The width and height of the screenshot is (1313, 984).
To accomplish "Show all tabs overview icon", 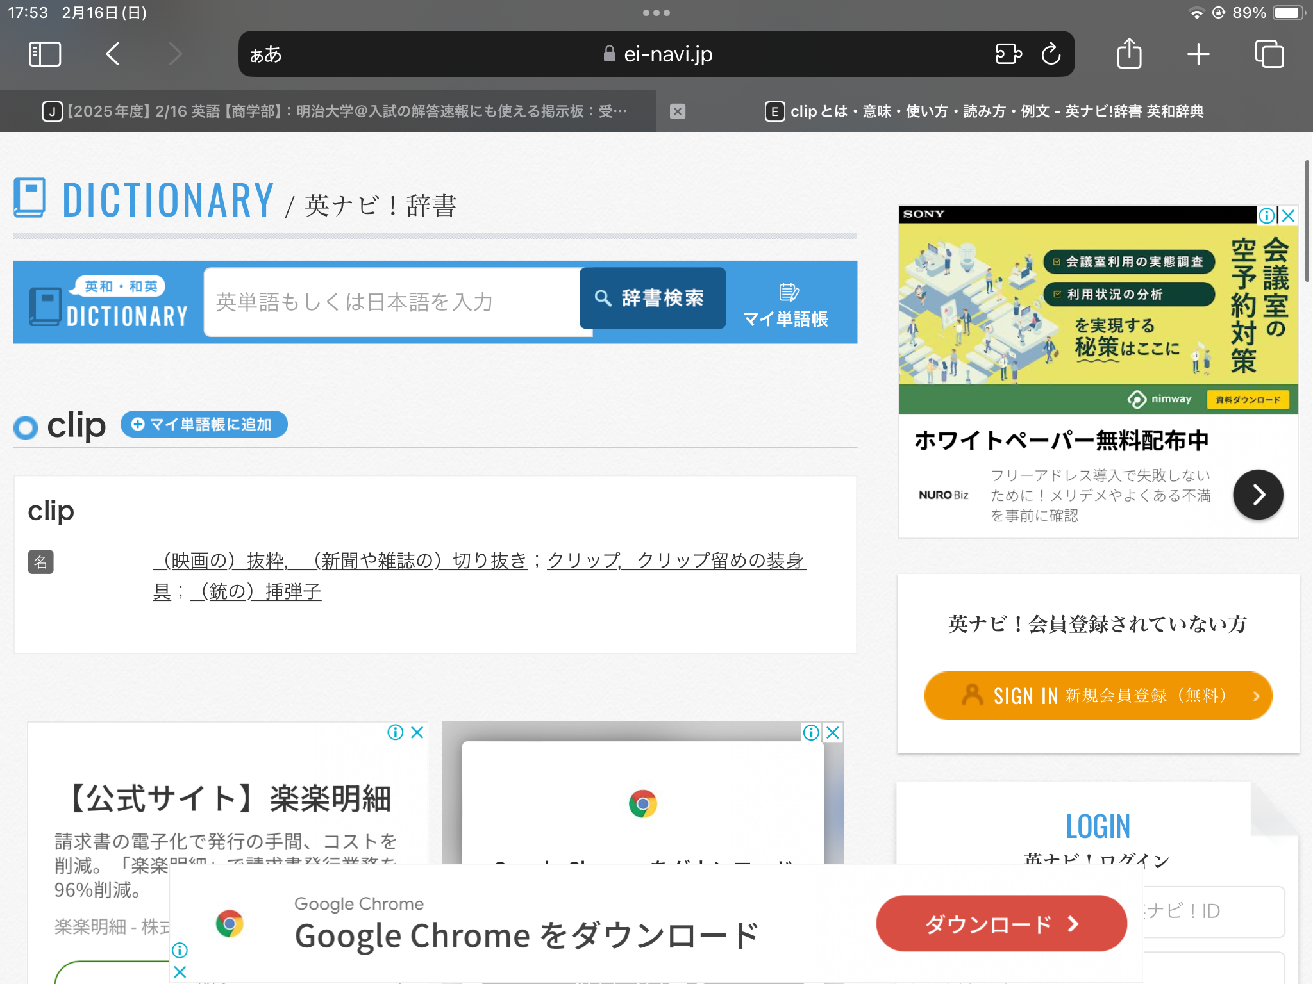I will point(1269,54).
